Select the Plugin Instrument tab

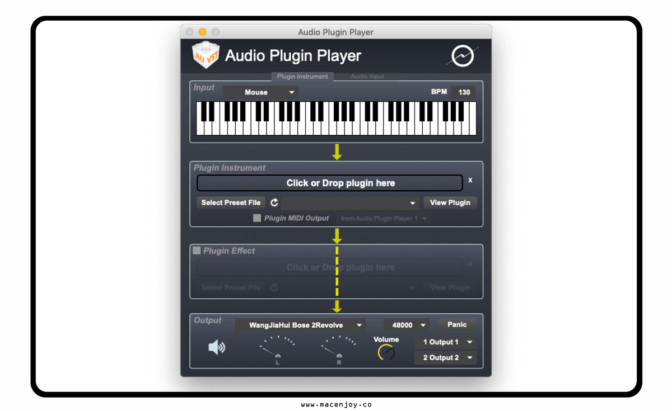[302, 77]
